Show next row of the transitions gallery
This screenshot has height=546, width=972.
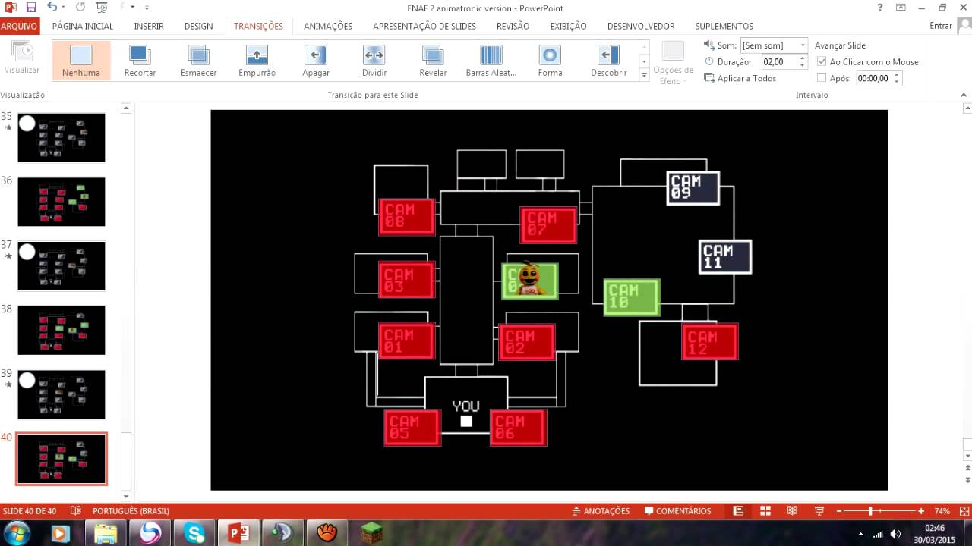tap(644, 61)
